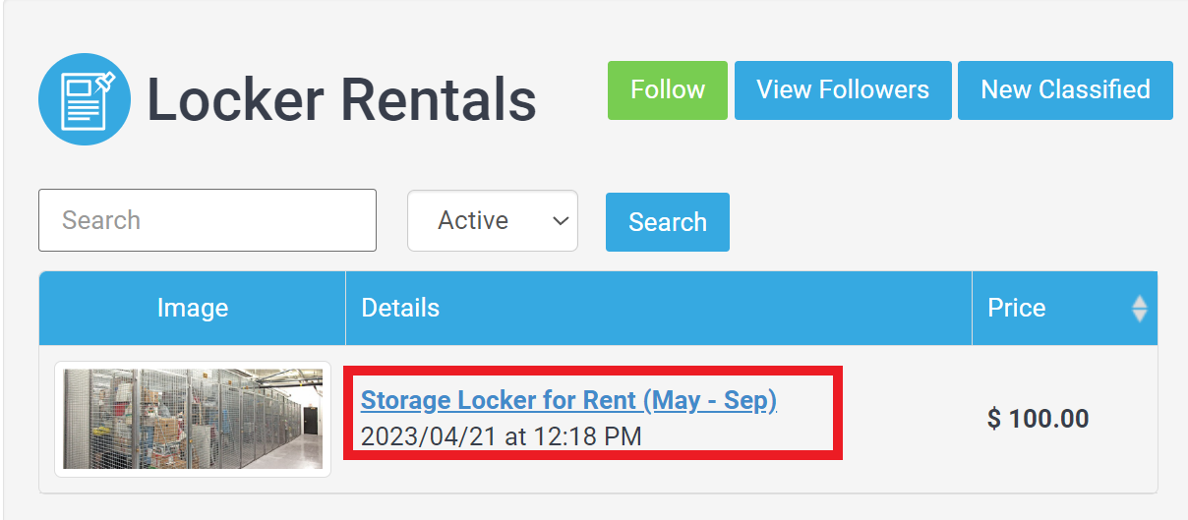This screenshot has height=520, width=1188.
Task: Open the View Followers list
Action: 843,90
